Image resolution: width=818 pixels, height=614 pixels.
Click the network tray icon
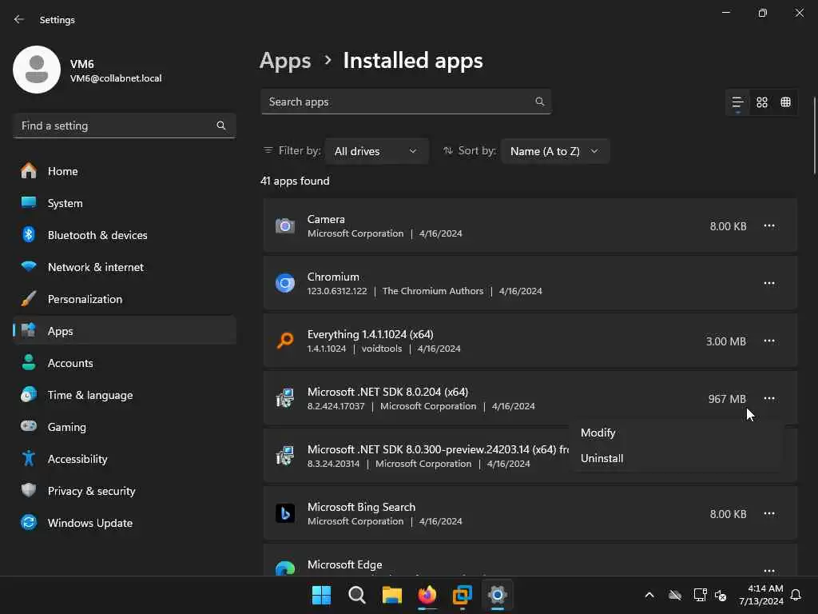700,595
